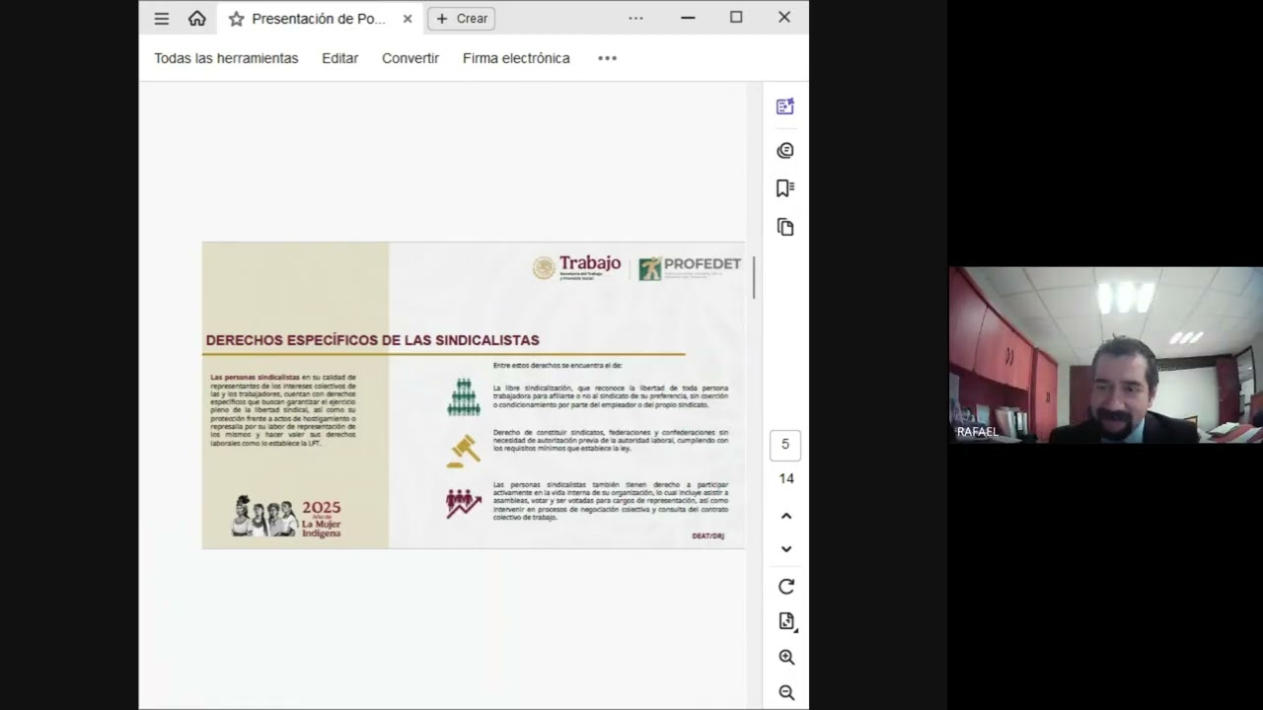Click the total pages number 14
Screen dimensions: 1263x710
click(x=786, y=478)
